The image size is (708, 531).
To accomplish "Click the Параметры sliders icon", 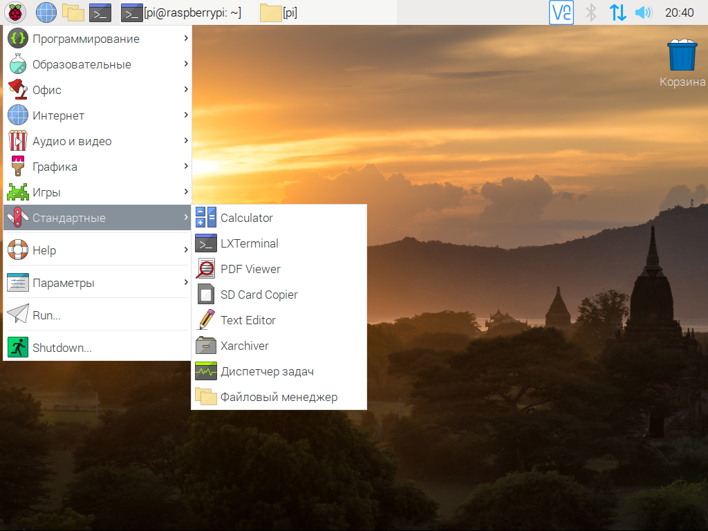I will point(18,283).
